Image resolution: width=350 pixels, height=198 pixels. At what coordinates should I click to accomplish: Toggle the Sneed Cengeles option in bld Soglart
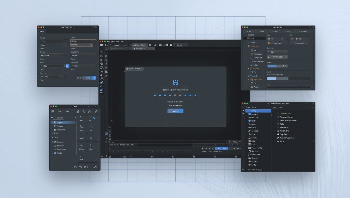[x=268, y=75]
